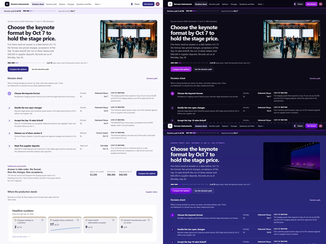
Task: Show info for Sales kickoff deliverables accepted
Action: (114, 220)
